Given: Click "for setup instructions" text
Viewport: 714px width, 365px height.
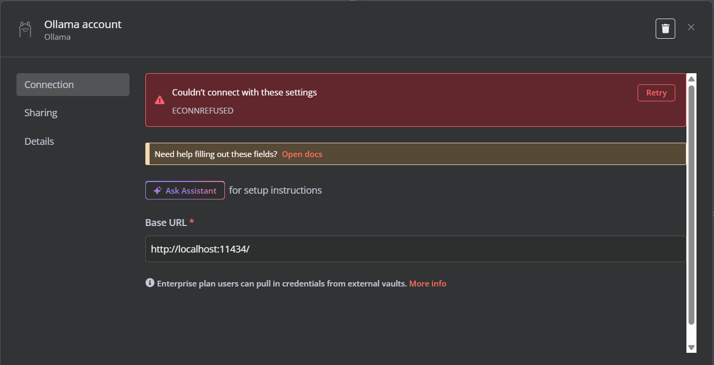Looking at the screenshot, I should click(275, 190).
